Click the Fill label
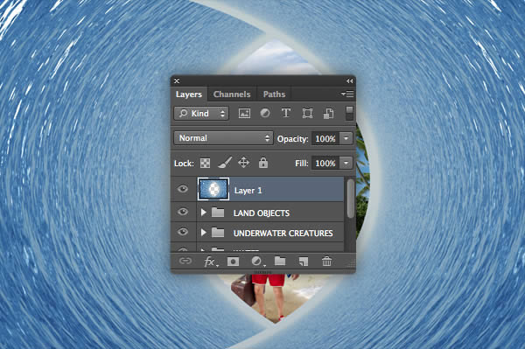The height and width of the screenshot is (349, 525). [301, 164]
